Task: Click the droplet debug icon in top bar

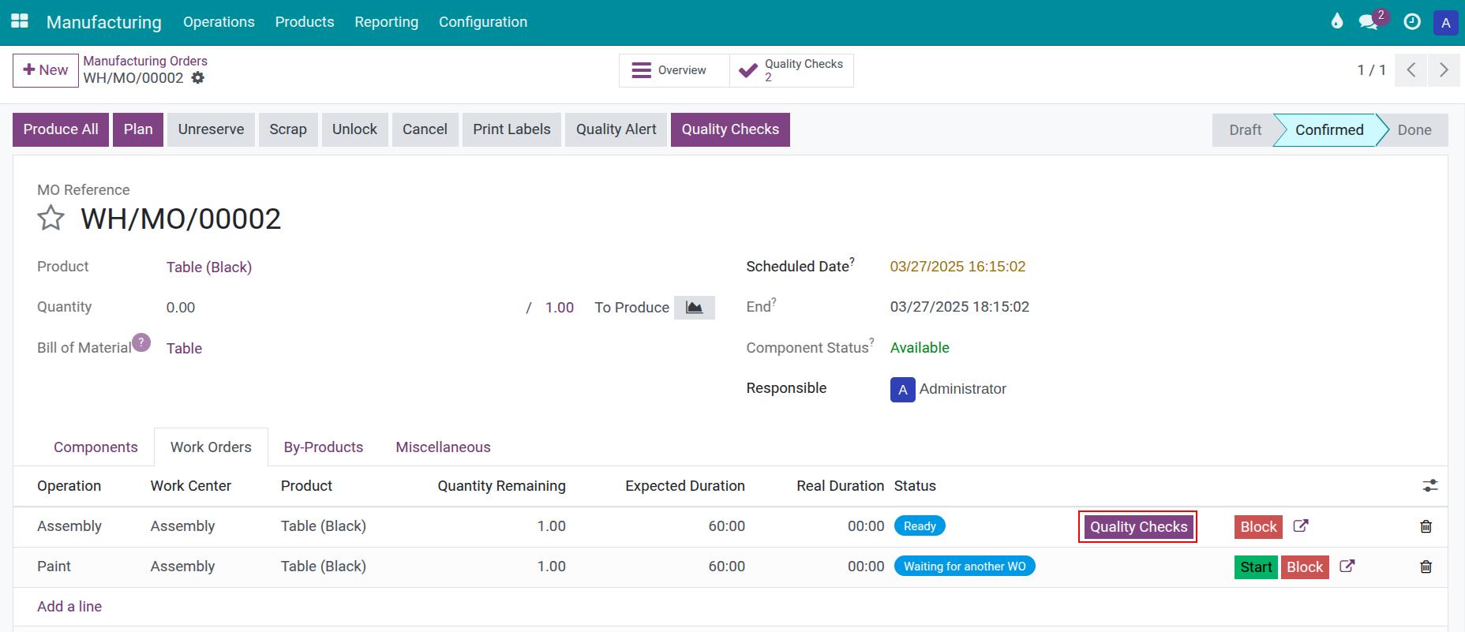Action: pos(1336,22)
